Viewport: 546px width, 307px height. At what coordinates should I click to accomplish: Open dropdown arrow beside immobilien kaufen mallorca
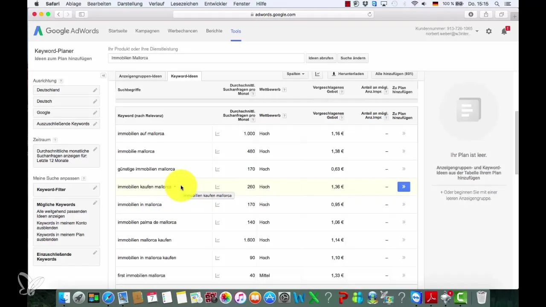click(x=175, y=187)
